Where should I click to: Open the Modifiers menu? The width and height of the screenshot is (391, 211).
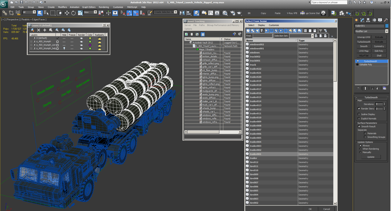click(62, 7)
